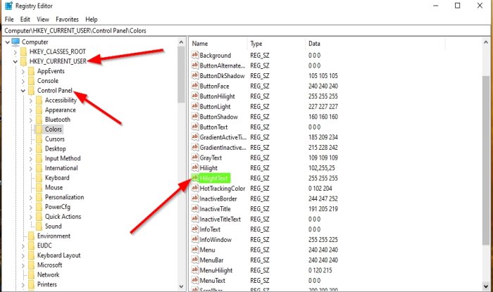Image resolution: width=493 pixels, height=292 pixels.
Task: Click the values pane scrollbar thumb
Action: [x=486, y=160]
